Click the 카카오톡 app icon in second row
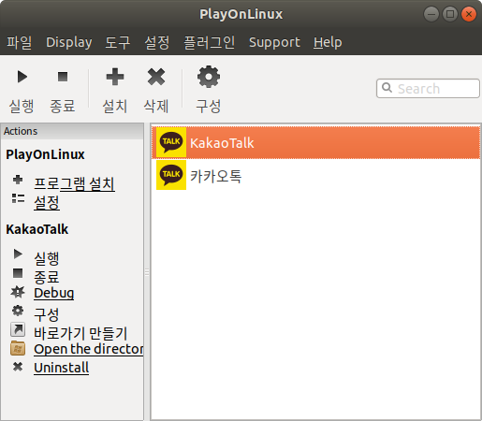The width and height of the screenshot is (482, 421). click(x=171, y=175)
